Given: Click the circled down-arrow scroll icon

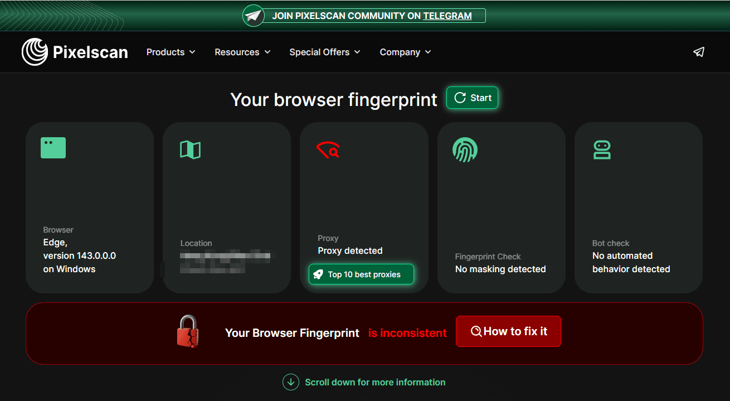Looking at the screenshot, I should click(x=290, y=382).
